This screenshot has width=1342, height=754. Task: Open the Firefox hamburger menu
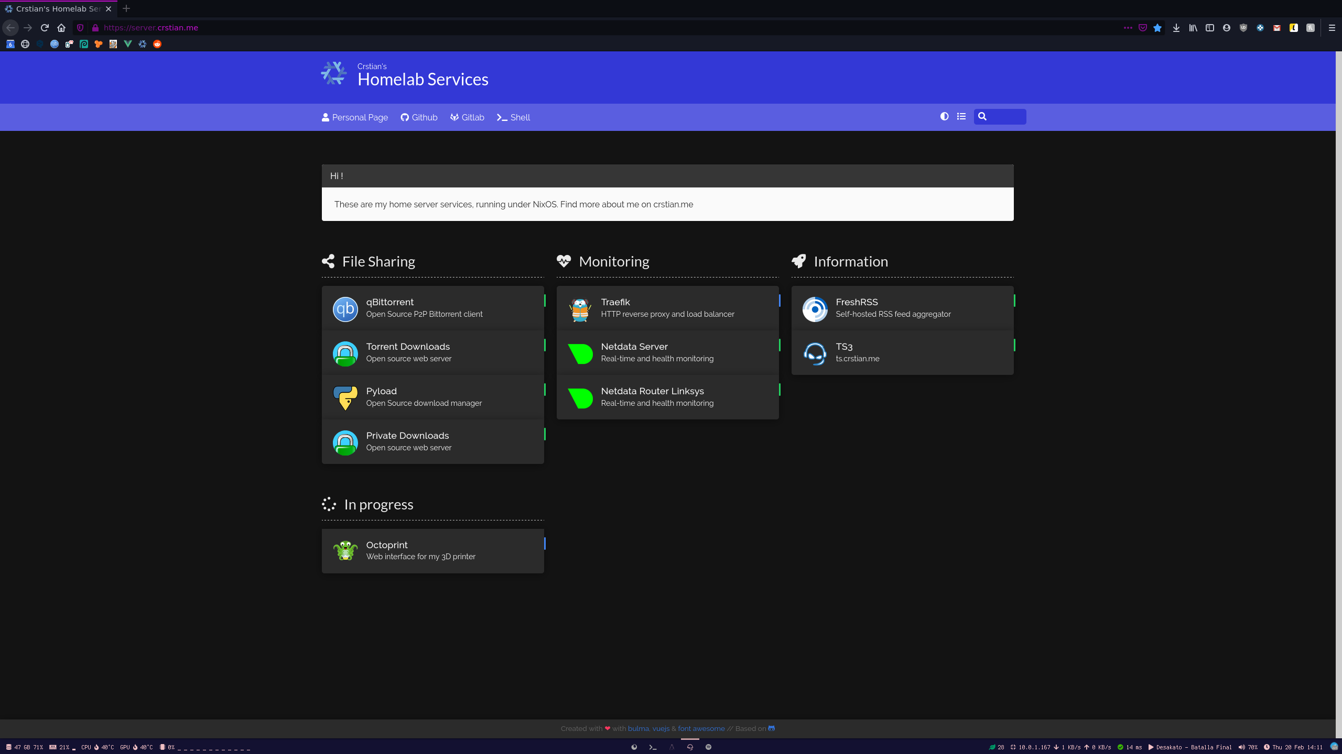point(1332,28)
